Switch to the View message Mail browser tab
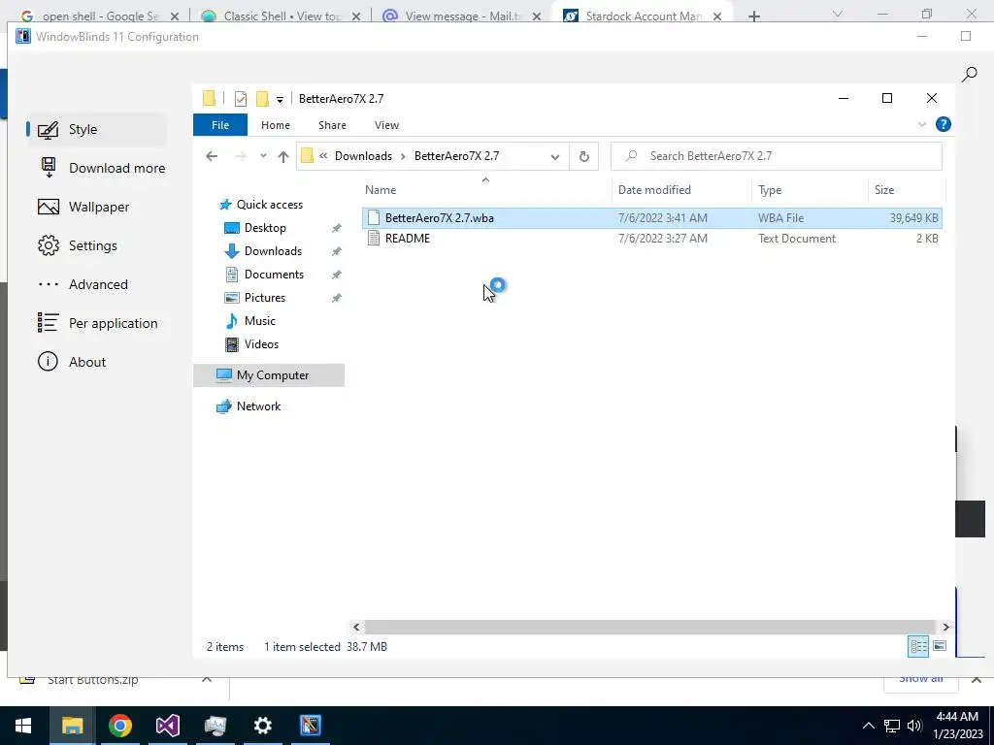This screenshot has height=745, width=994. coord(463,16)
